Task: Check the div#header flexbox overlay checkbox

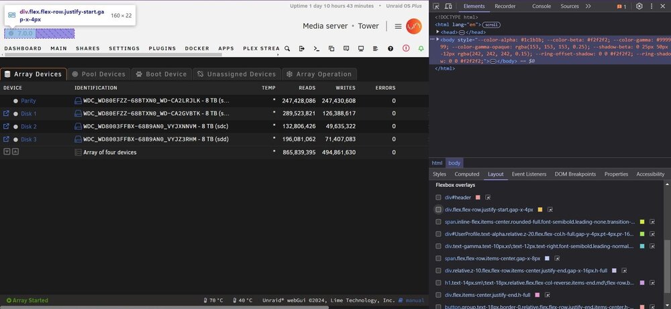Action: (438, 198)
